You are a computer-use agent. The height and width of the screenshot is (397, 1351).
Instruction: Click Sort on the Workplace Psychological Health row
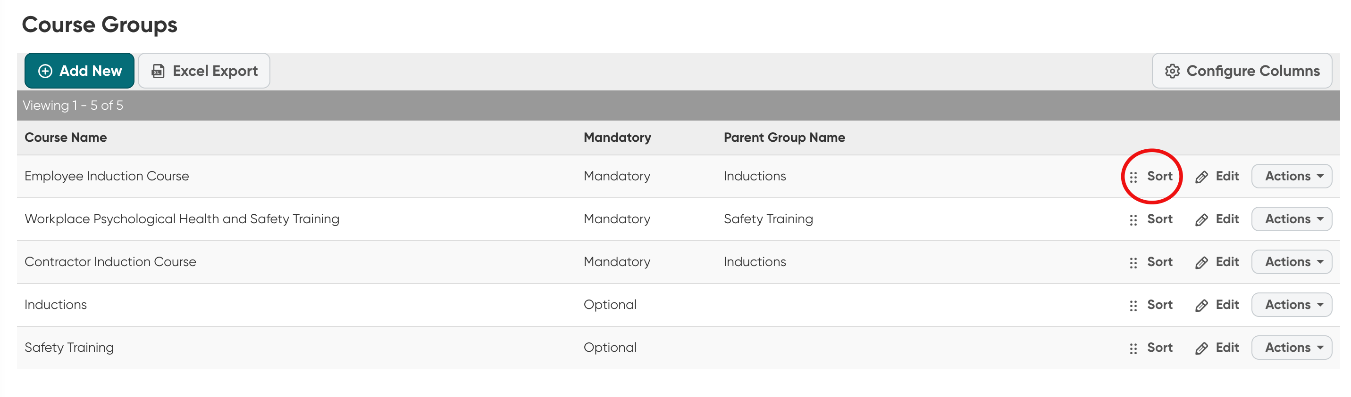click(1159, 219)
